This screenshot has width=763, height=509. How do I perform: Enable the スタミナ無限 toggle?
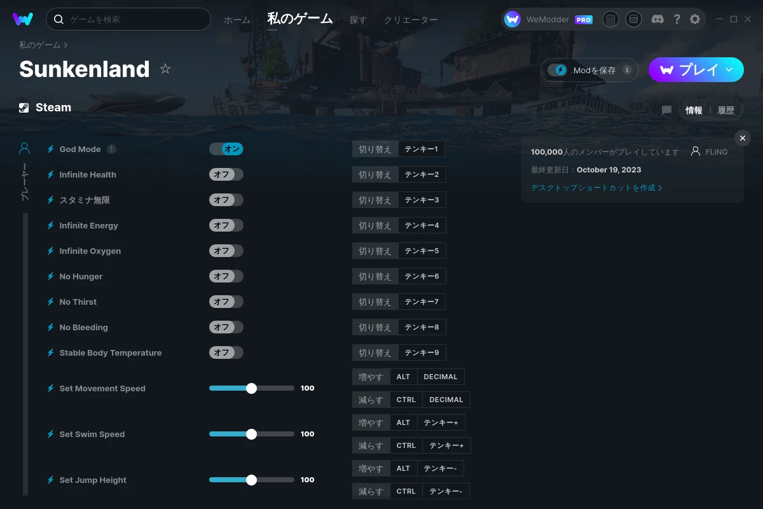point(226,200)
